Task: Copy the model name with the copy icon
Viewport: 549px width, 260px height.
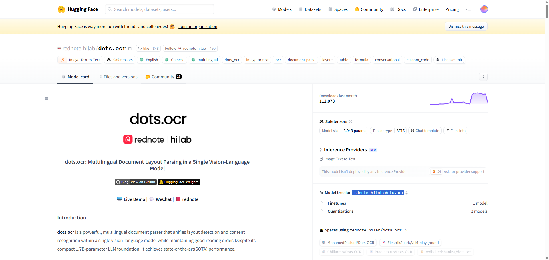Action: [130, 48]
